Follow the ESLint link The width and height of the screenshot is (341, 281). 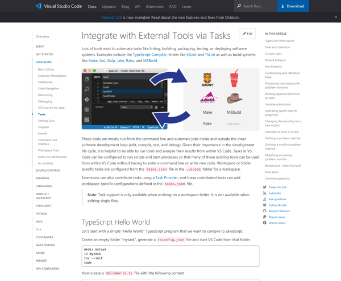(x=192, y=55)
